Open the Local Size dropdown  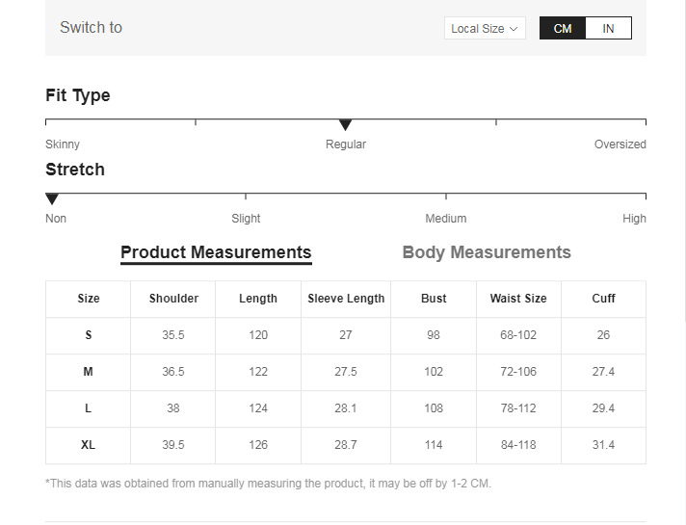point(485,28)
